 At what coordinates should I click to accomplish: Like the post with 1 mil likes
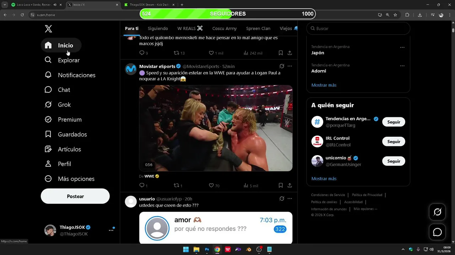[211, 53]
